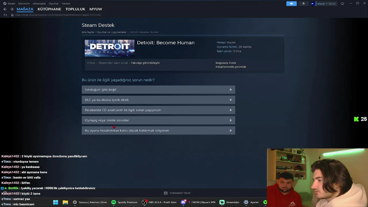368x207 pixels.
Task: Switch to KÜTÜPHANE tab
Action: 49,9
